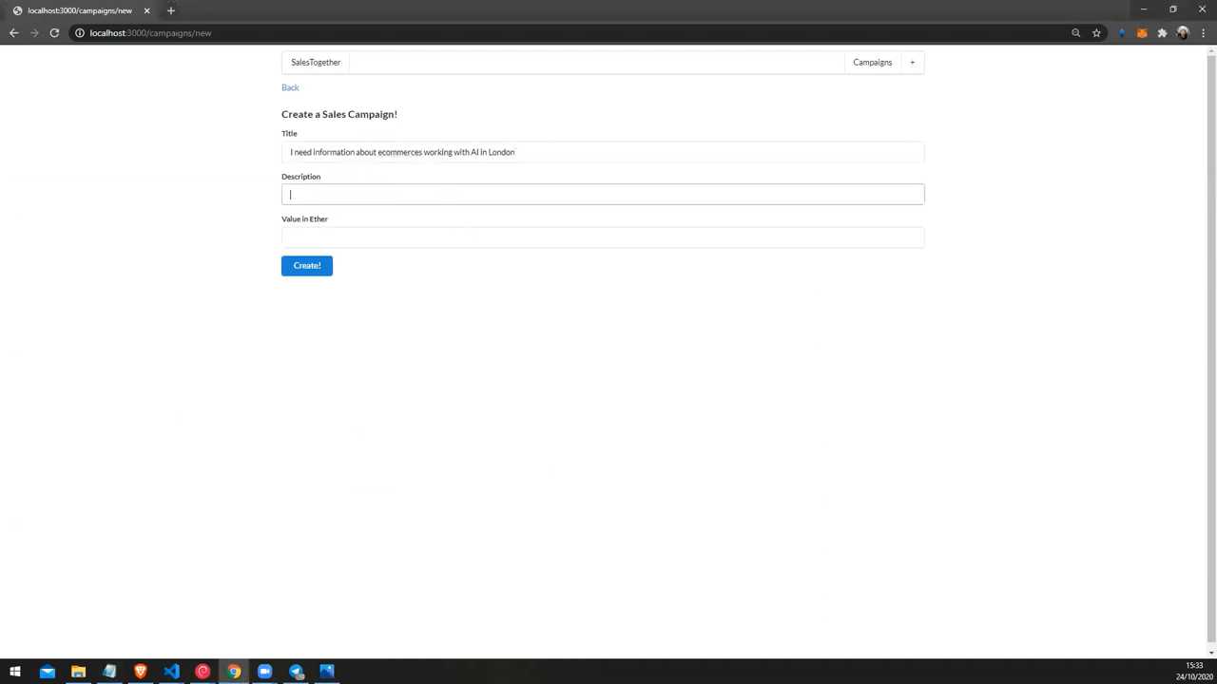Screen dimensions: 1217x684
Task: Open the Chrome profile avatar
Action: tap(1183, 32)
